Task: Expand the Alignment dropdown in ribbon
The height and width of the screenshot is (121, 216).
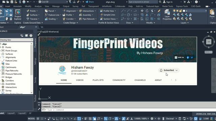Action: (x=77, y=11)
